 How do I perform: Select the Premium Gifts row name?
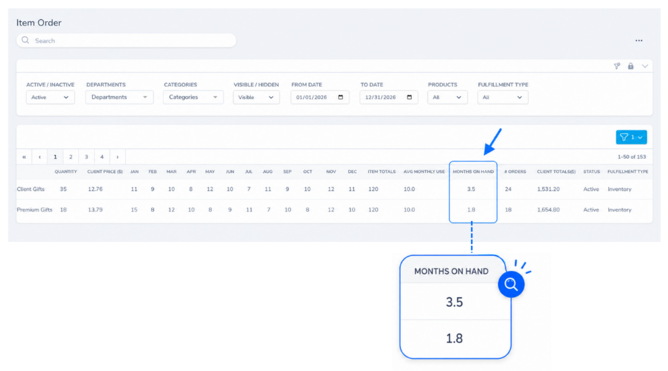pos(35,210)
